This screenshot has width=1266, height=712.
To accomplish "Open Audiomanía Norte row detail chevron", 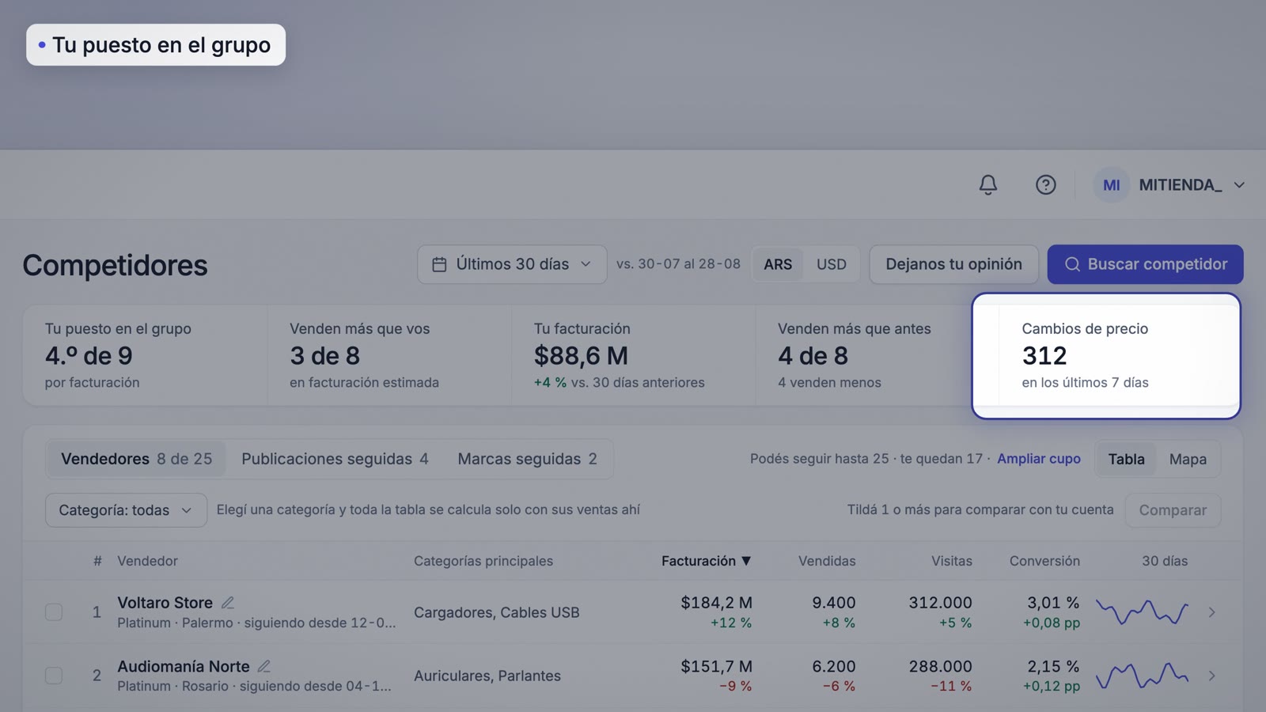I will pyautogui.click(x=1211, y=676).
